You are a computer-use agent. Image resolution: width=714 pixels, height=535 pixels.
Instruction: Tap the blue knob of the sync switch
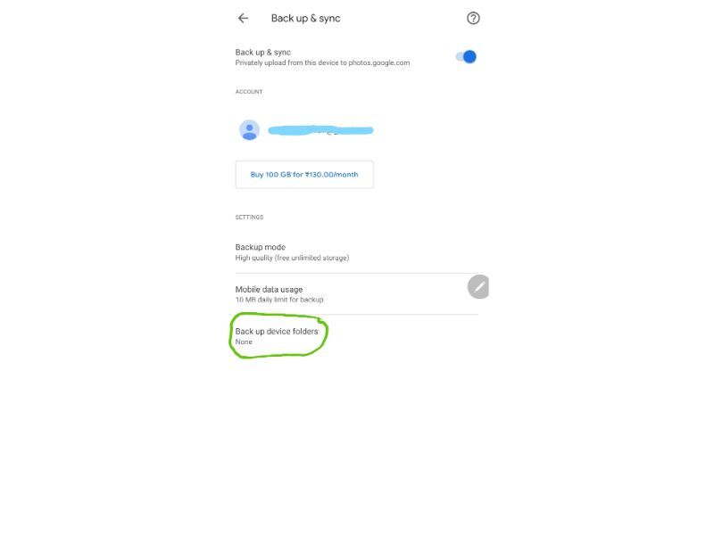[x=469, y=57]
